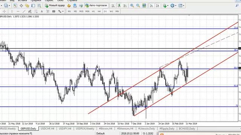This screenshot has height=135, width=241.
Task: Open the Navigator star-folder icon
Action: (x=27, y=6)
